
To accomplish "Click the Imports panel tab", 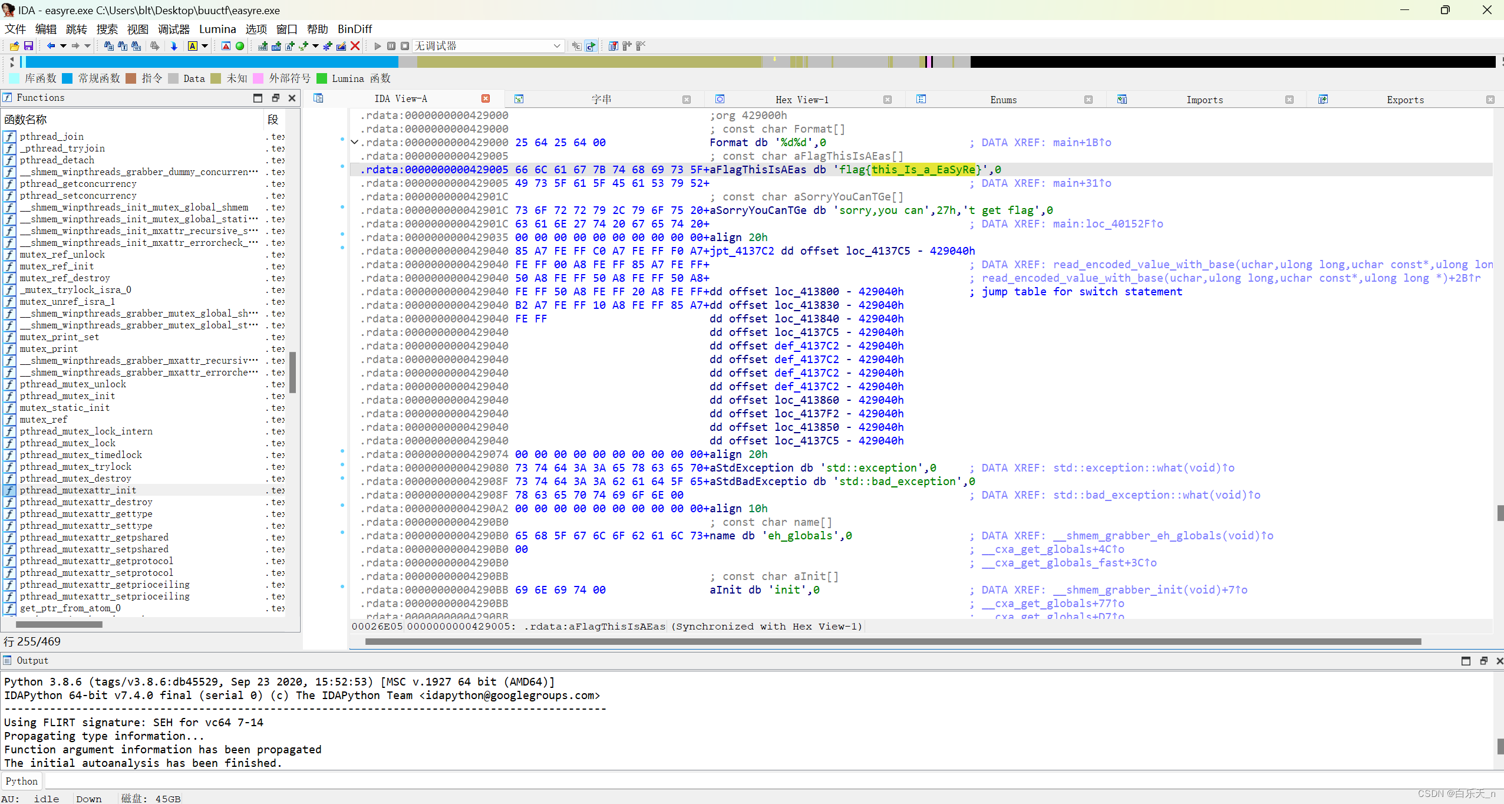I will coord(1203,98).
